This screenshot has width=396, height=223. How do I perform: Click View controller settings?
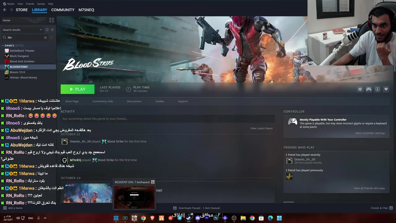pos(370,133)
